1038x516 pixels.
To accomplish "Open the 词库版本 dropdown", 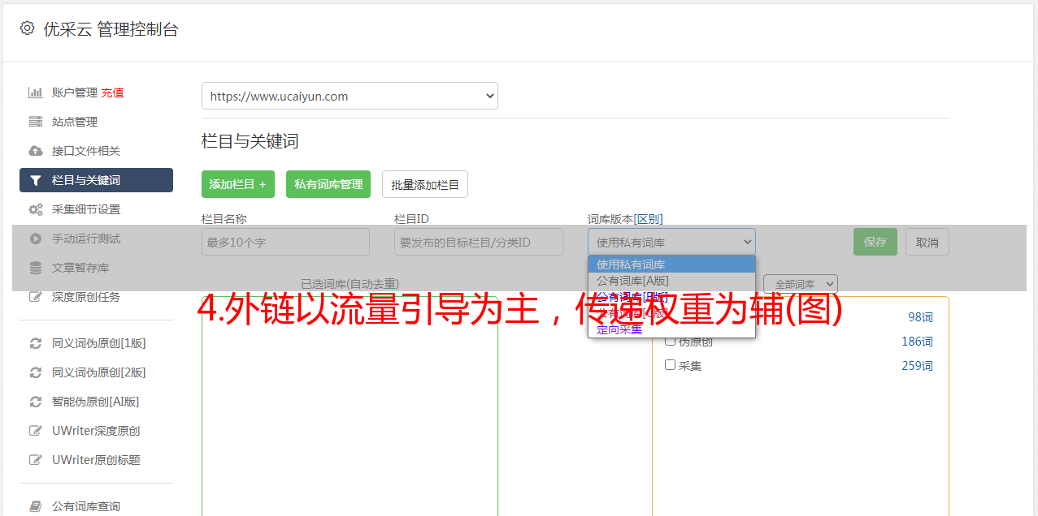I will pos(671,242).
